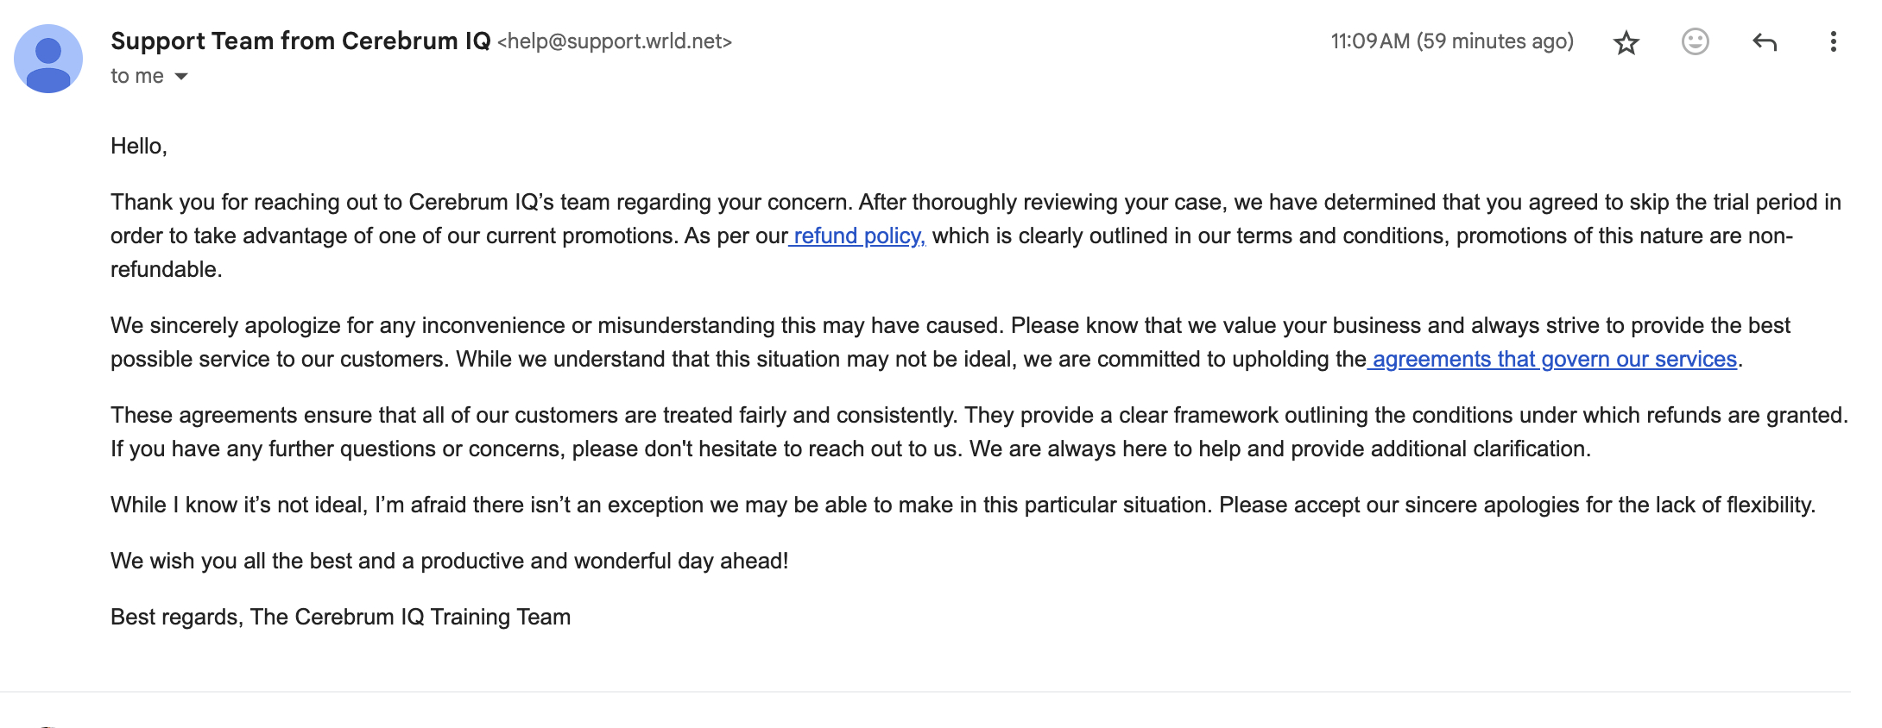Click the "to me" recipient text
The height and width of the screenshot is (728, 1882).
coord(136,77)
